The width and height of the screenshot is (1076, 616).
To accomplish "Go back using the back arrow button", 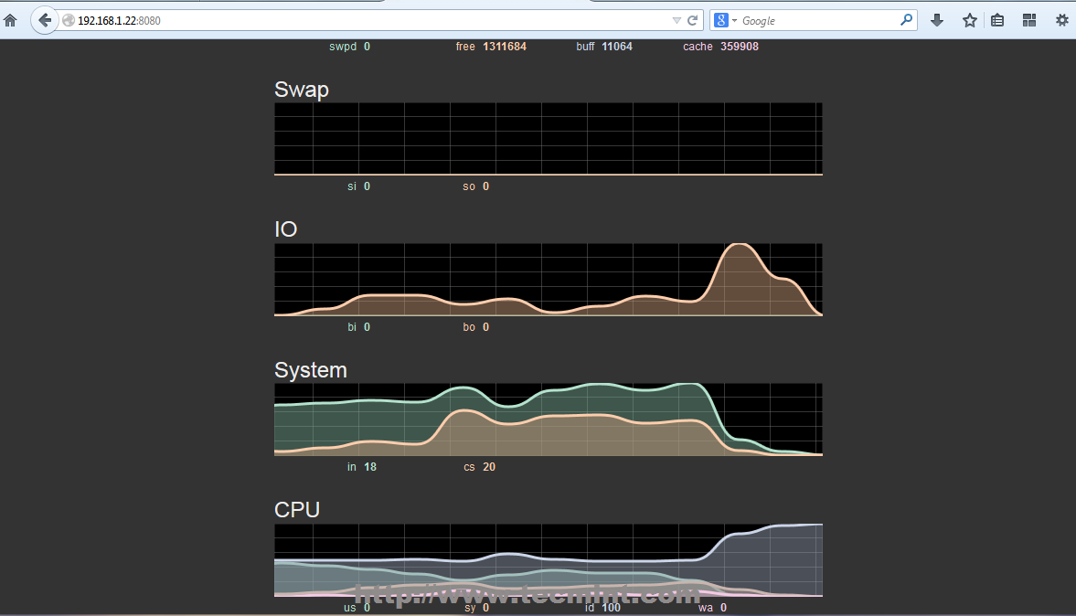I will coord(44,20).
